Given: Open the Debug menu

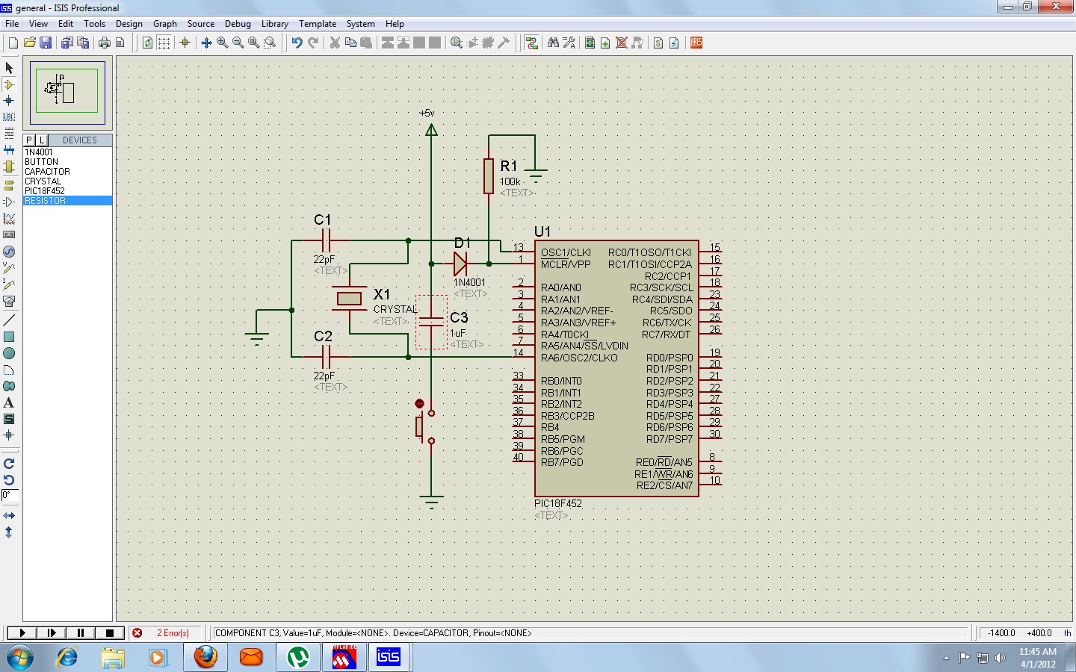Looking at the screenshot, I should point(238,24).
